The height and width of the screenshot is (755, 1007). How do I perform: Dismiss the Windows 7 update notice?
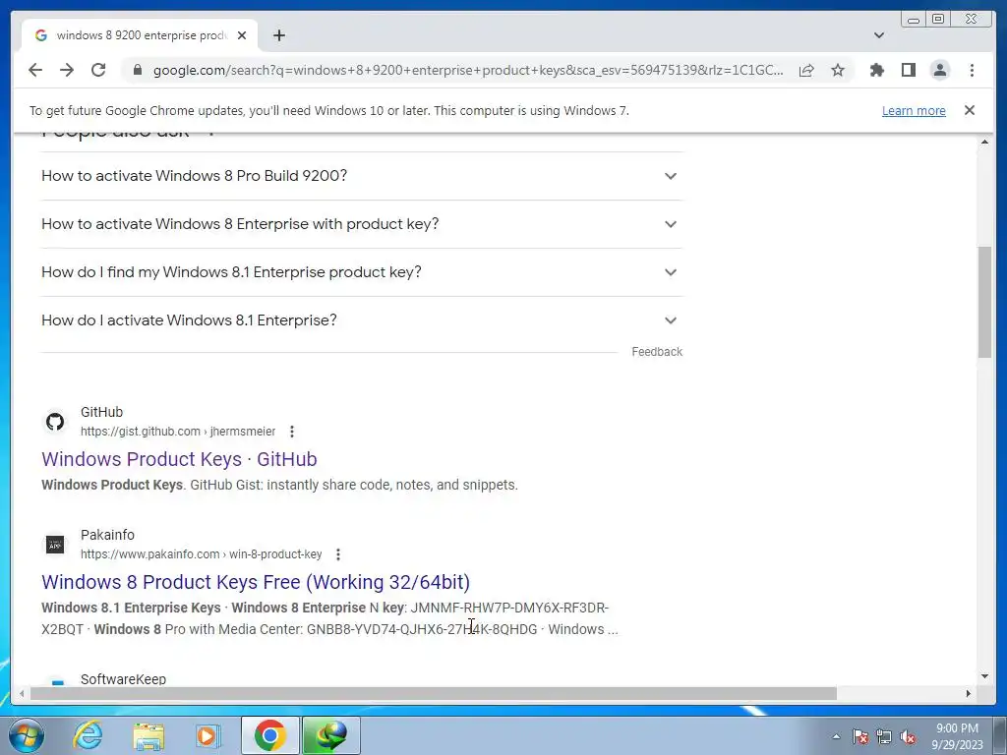(969, 110)
